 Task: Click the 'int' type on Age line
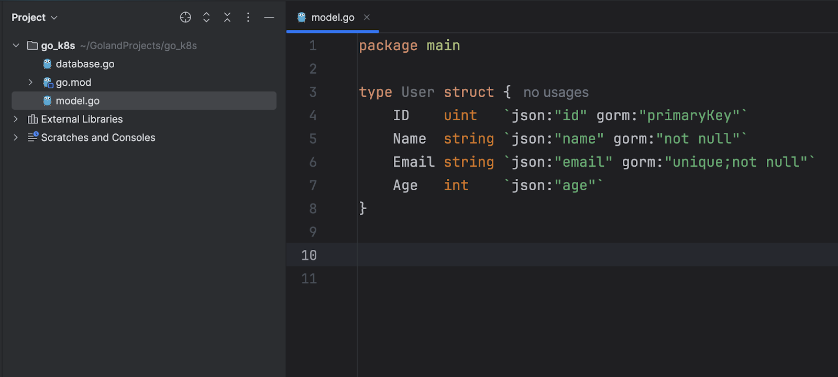456,185
